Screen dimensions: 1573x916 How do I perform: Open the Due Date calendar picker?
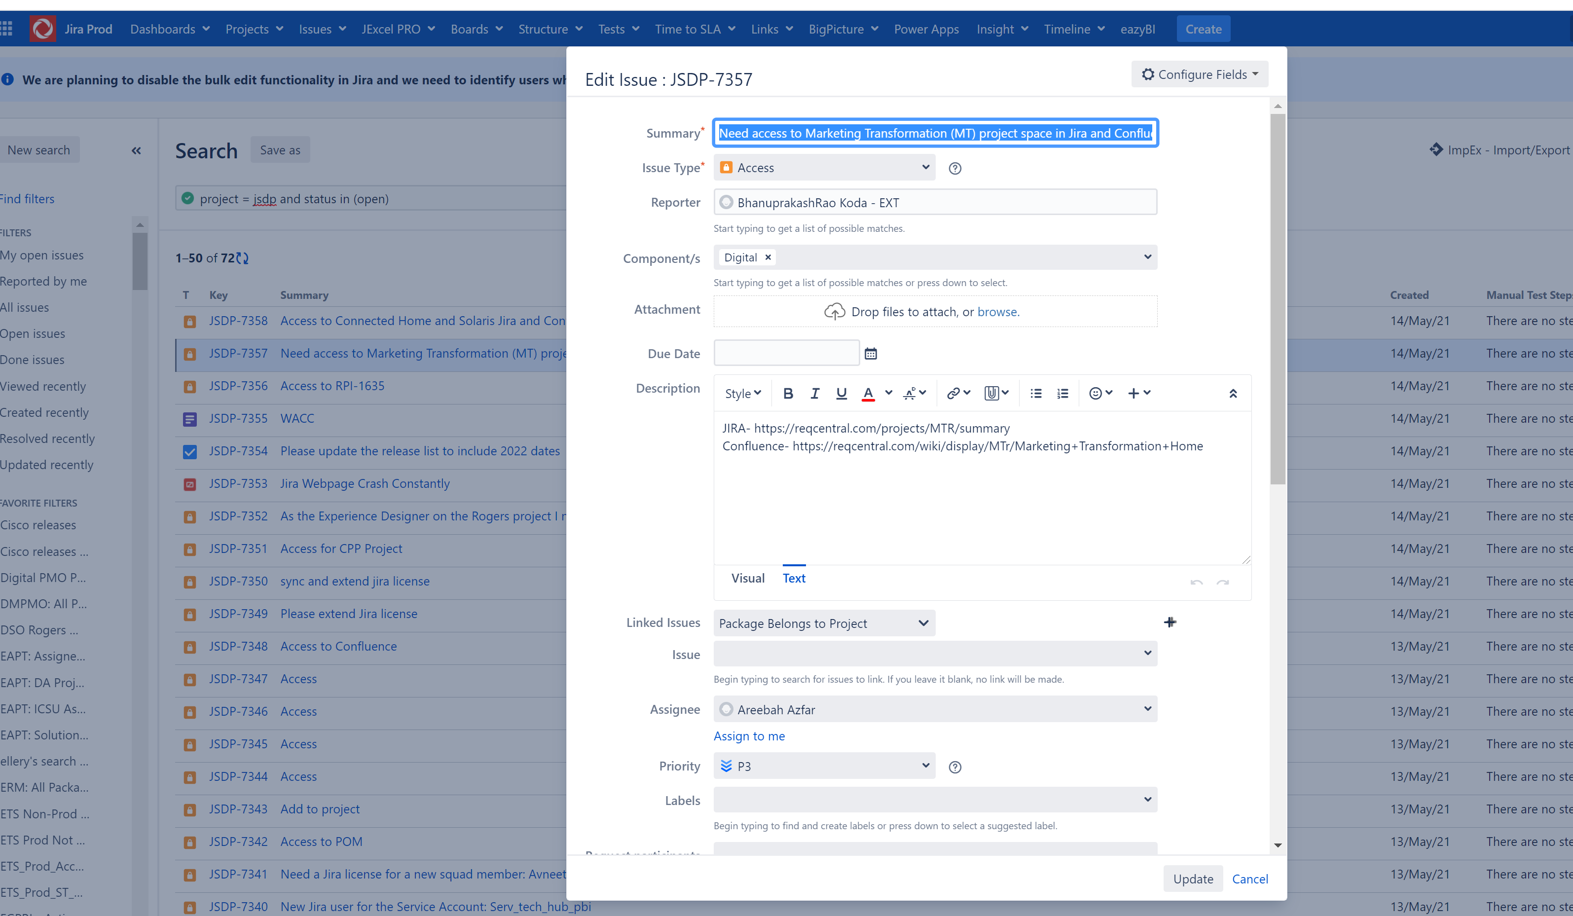click(871, 354)
